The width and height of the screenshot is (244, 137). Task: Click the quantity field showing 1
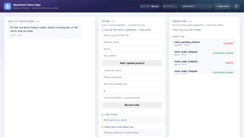point(132,91)
